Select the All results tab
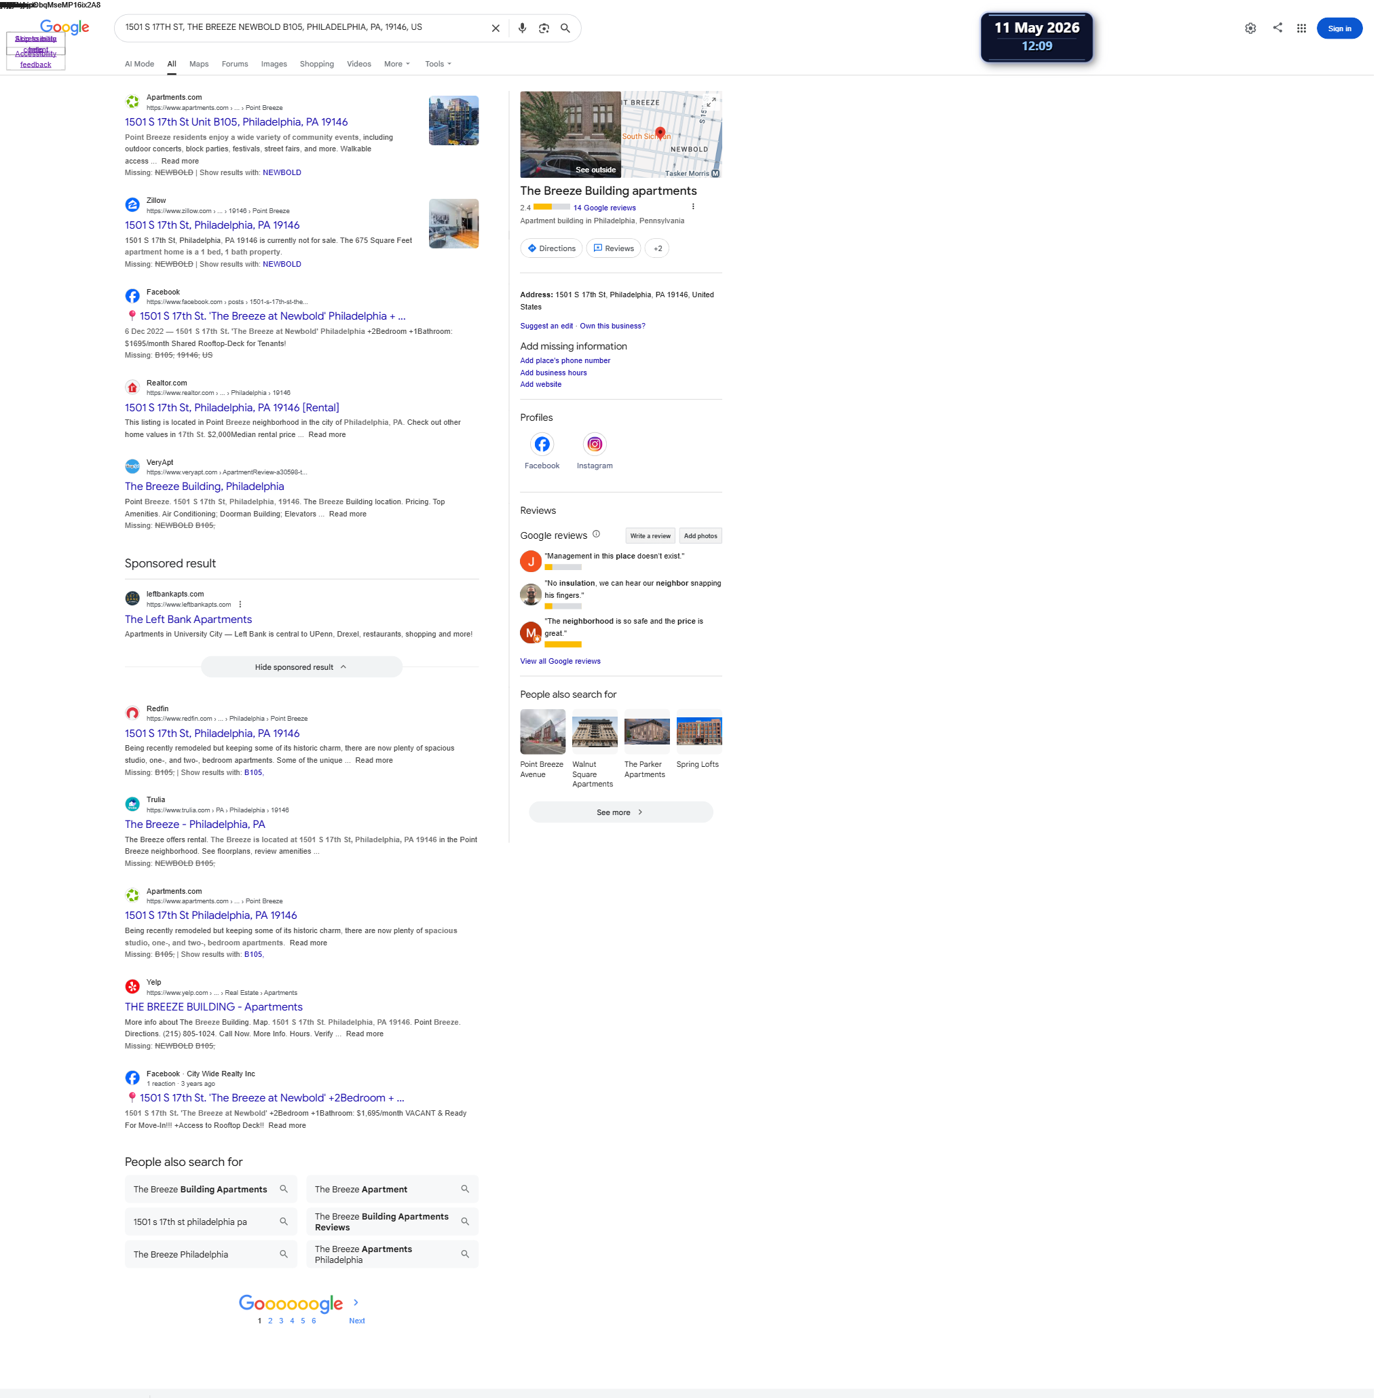 172,64
